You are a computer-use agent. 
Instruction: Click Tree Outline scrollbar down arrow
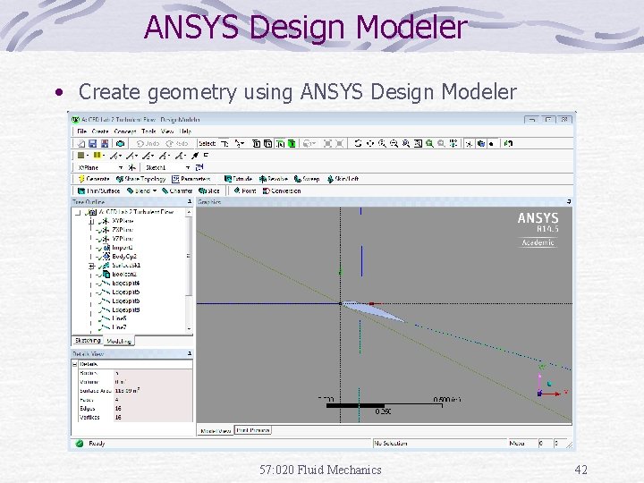[x=189, y=328]
